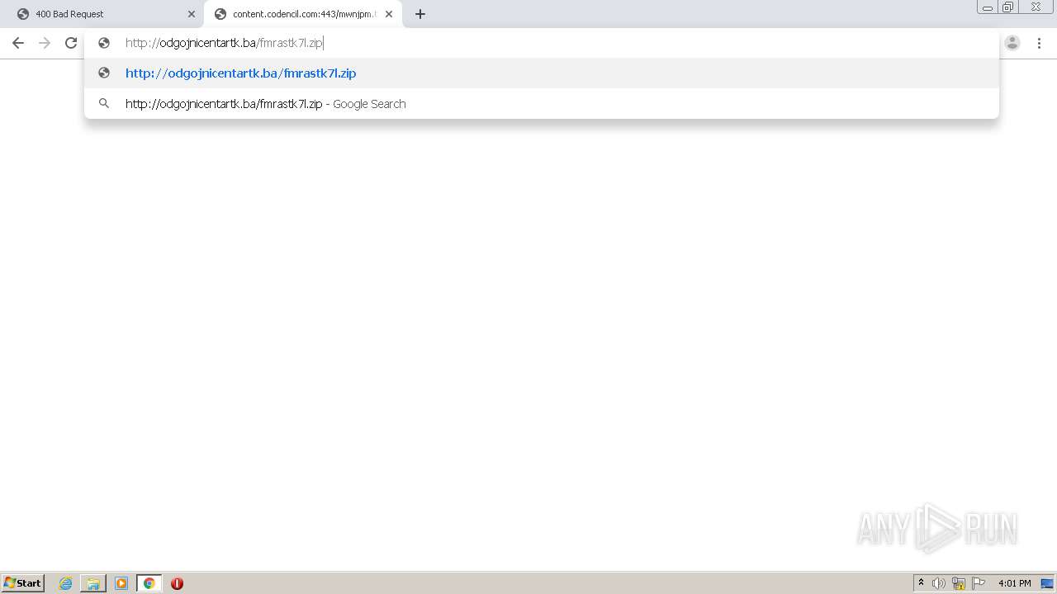Click globe favicon on content.codencil.com tab
Viewport: 1057px width, 594px height.
(x=220, y=14)
